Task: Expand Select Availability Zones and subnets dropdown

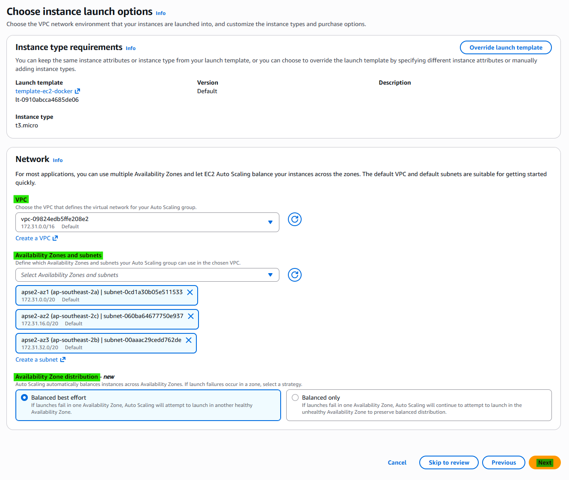Action: 147,275
